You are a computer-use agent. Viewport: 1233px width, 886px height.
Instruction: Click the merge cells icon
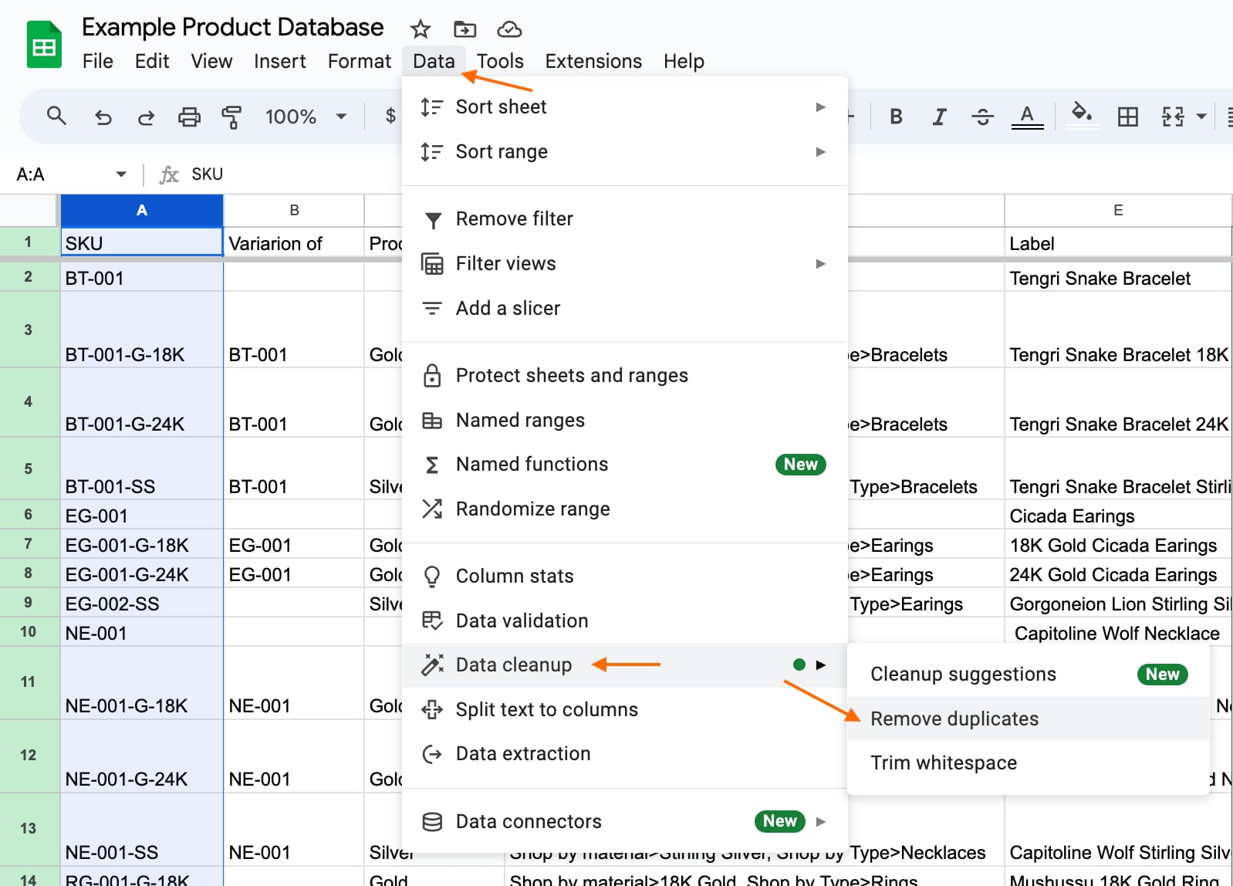pos(1173,117)
